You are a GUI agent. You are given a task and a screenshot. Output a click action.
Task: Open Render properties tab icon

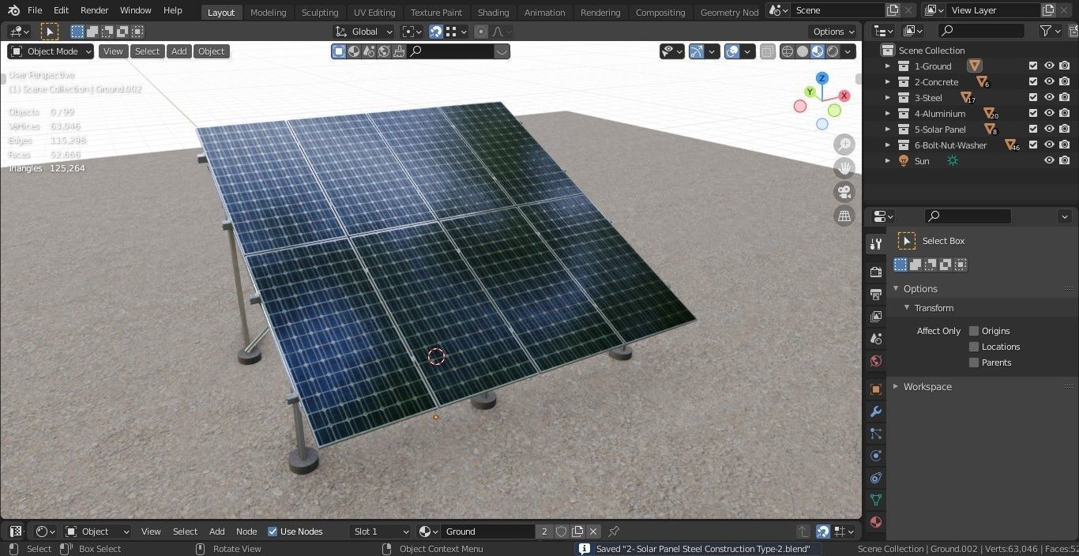875,272
